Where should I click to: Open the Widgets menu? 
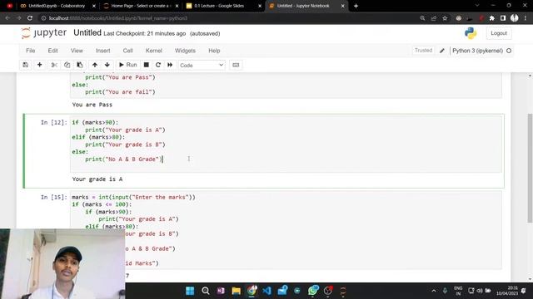click(x=185, y=51)
